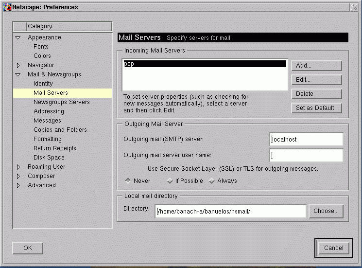Edit the selected mail server

click(x=316, y=80)
